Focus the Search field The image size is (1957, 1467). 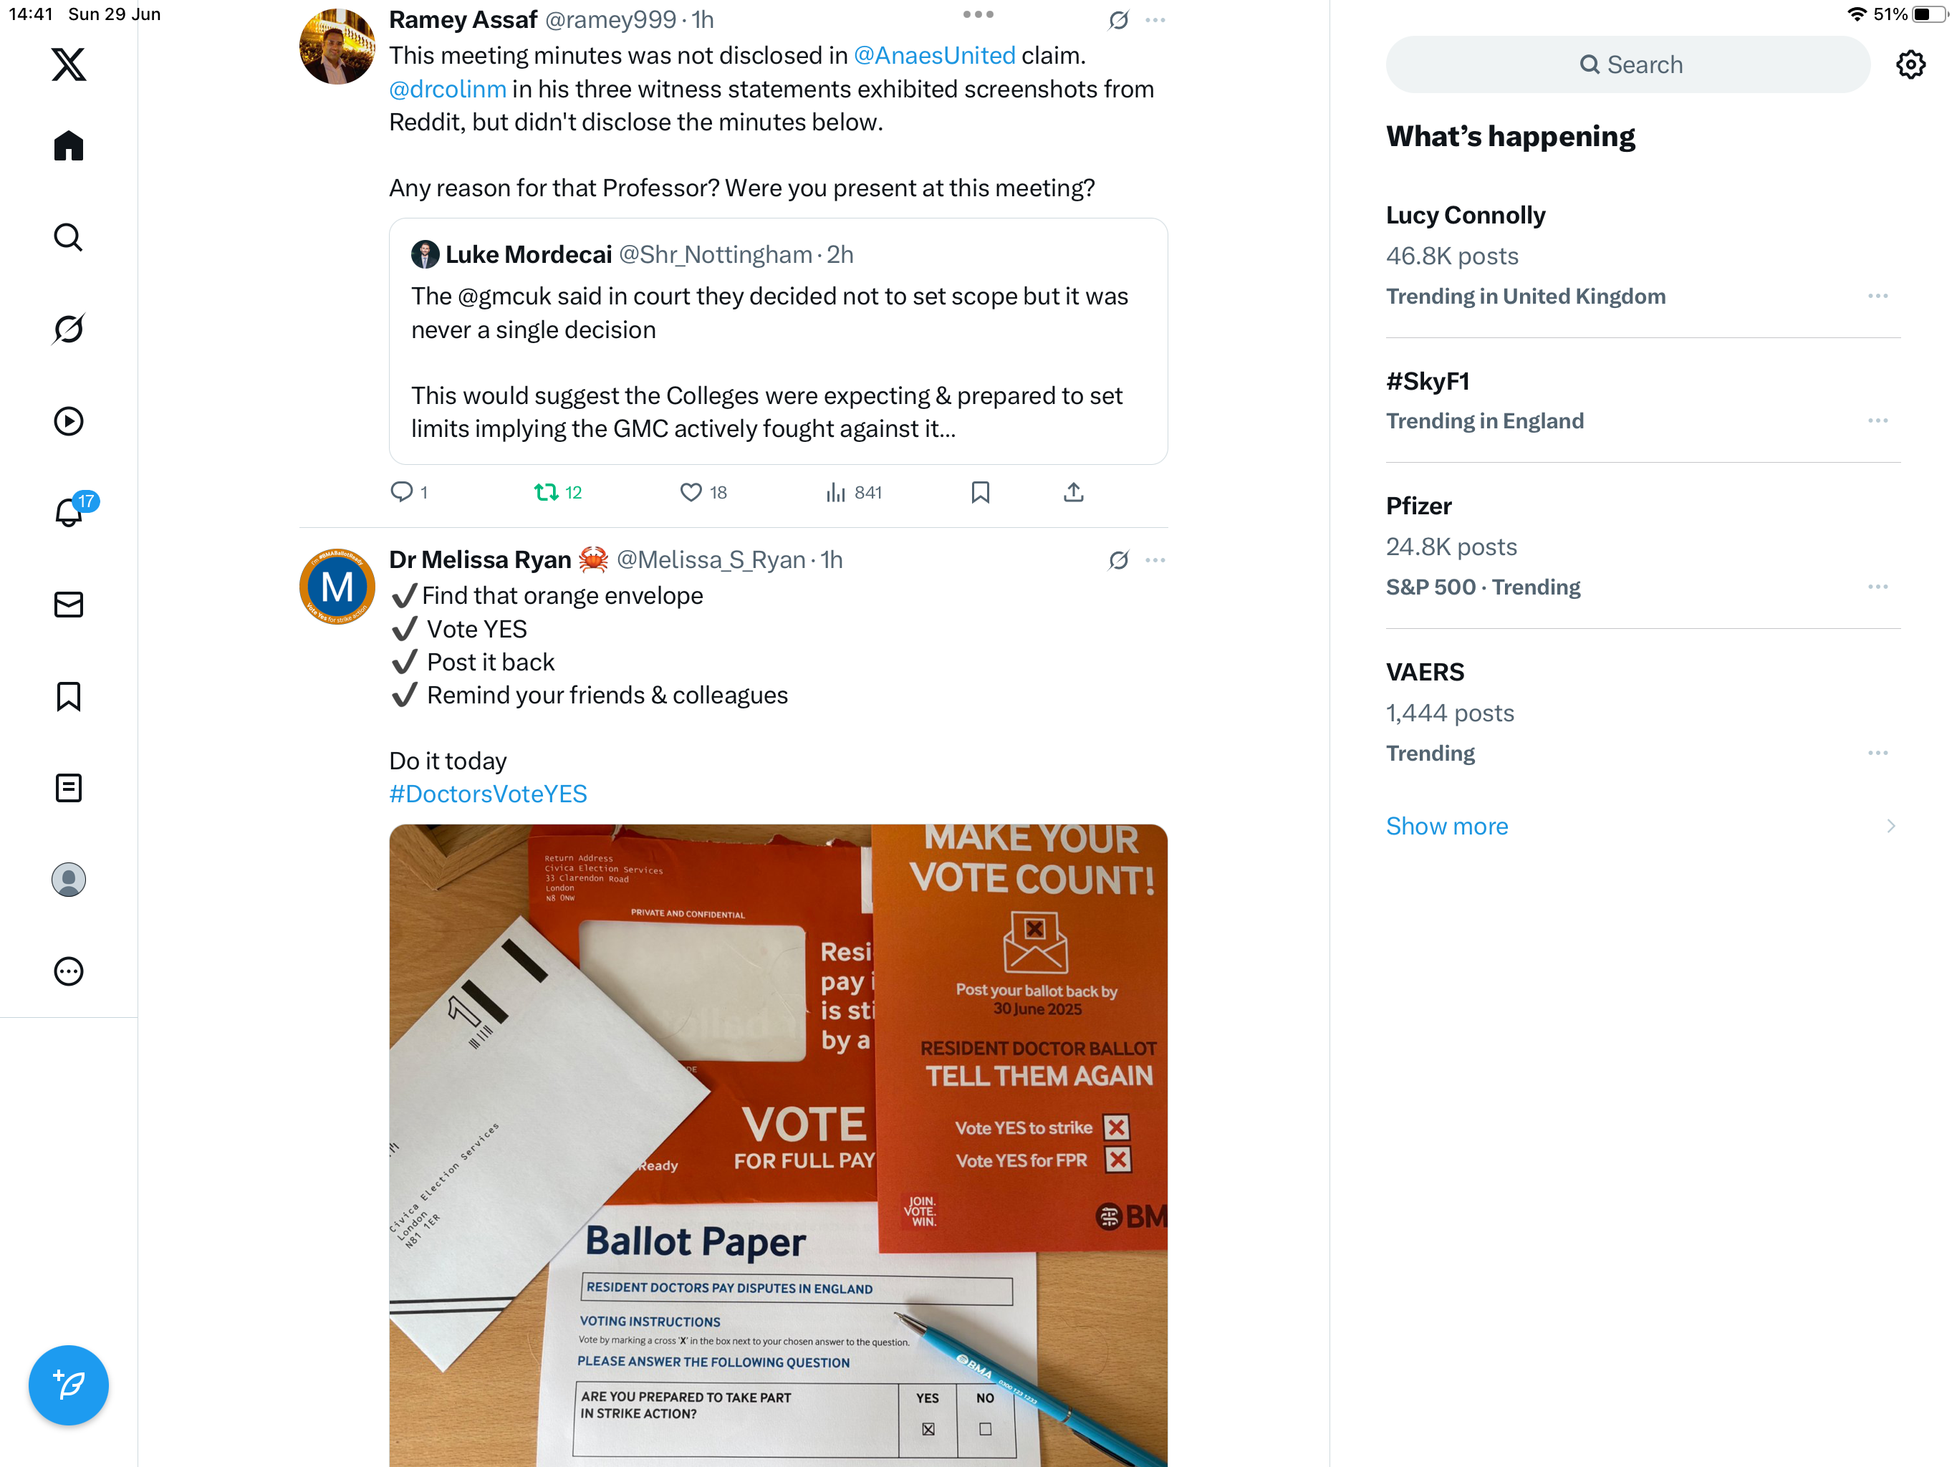(x=1628, y=64)
